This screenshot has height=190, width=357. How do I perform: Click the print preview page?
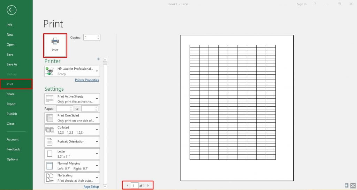click(x=237, y=108)
